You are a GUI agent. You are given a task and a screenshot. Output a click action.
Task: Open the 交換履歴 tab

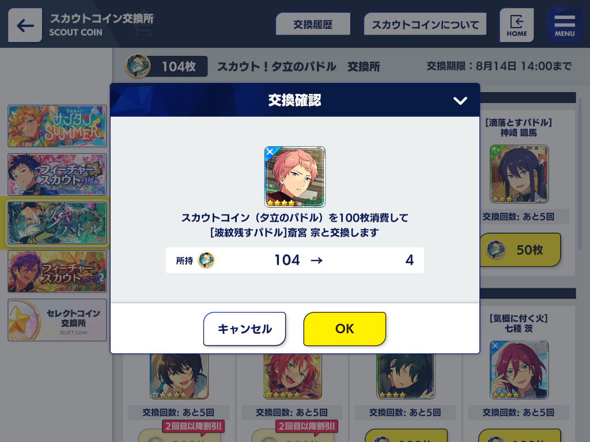coord(313,24)
